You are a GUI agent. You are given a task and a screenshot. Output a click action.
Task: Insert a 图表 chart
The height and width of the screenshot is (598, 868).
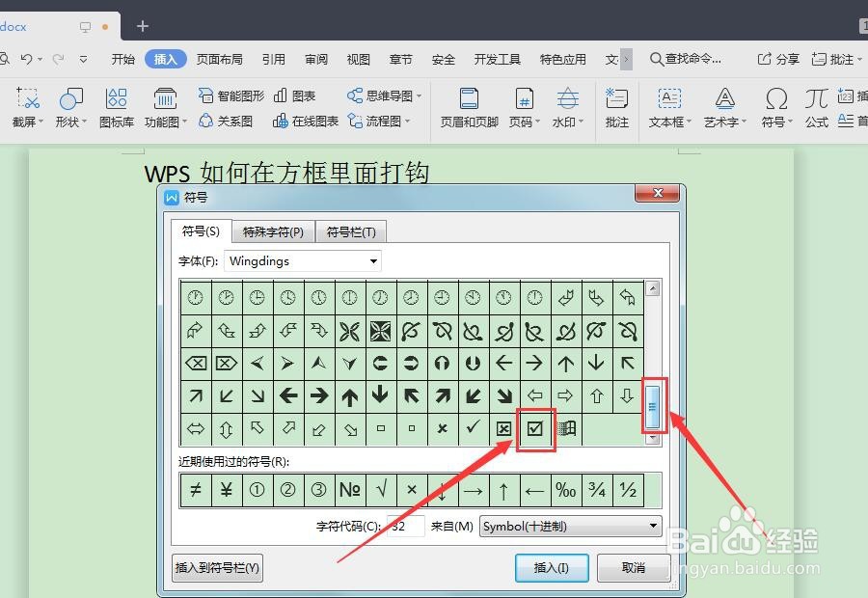(294, 95)
